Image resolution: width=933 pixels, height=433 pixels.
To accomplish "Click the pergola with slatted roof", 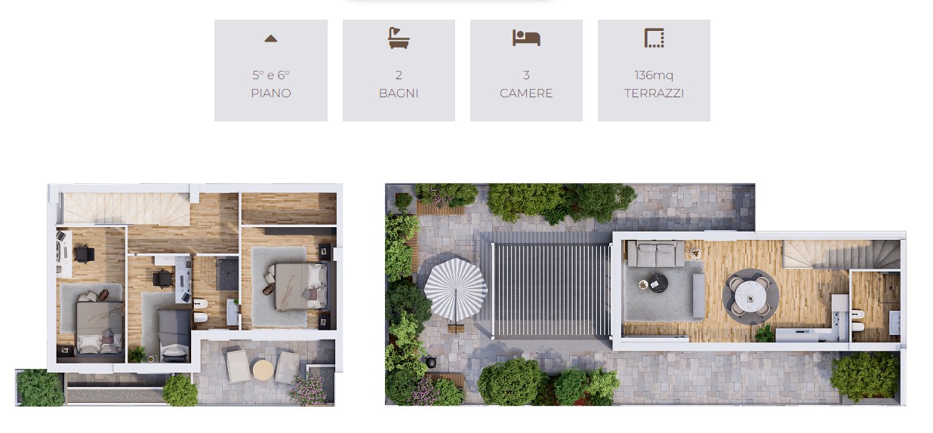I will click(x=550, y=290).
